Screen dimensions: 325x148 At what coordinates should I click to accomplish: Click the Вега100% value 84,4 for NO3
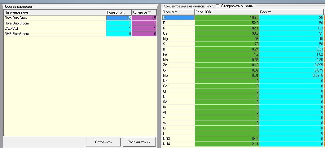click(227, 139)
